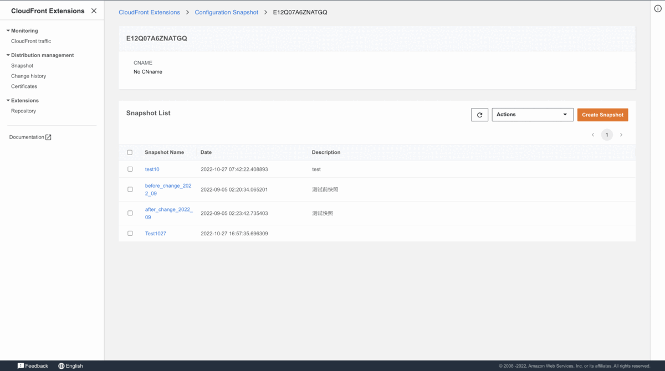Select page 1 in pagination

point(607,135)
